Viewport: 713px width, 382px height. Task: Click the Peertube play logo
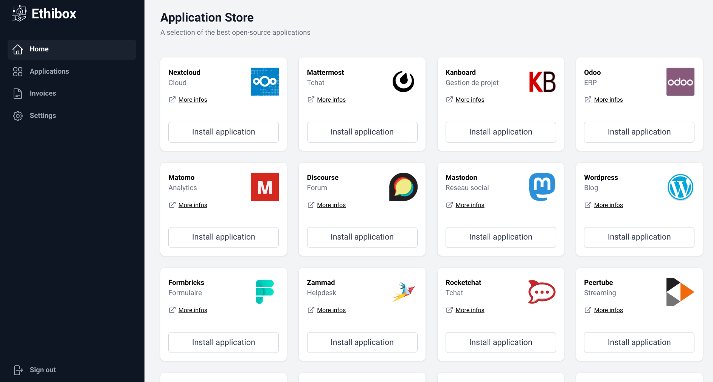pos(680,292)
